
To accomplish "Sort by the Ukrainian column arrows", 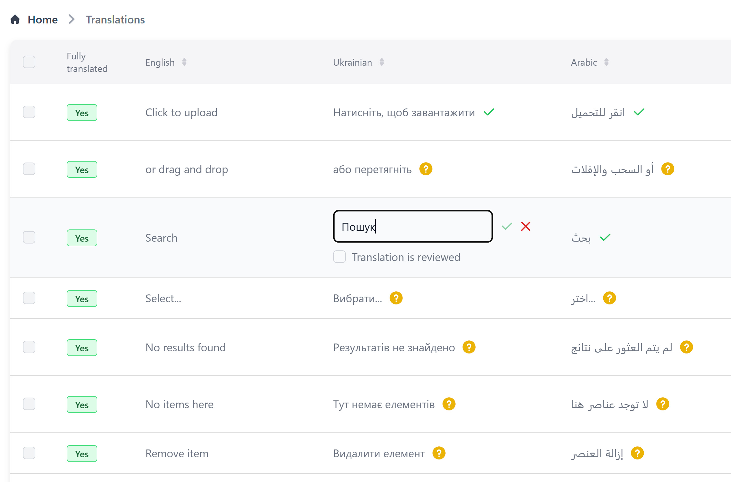I will (x=382, y=62).
